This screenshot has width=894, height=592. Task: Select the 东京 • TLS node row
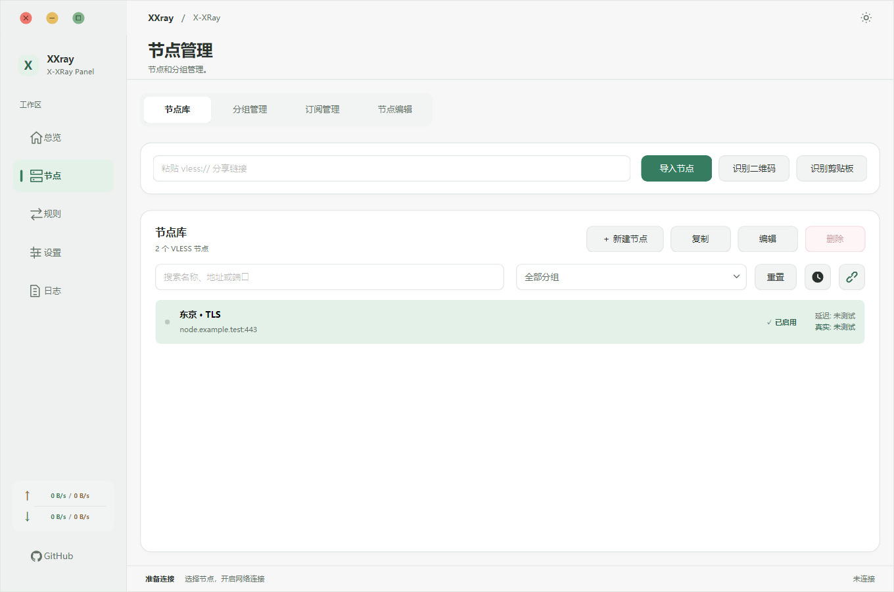coord(510,322)
